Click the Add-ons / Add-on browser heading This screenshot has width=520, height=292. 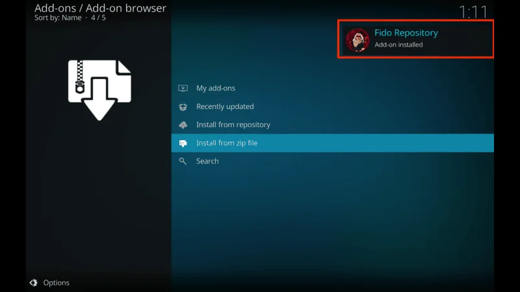tap(100, 8)
